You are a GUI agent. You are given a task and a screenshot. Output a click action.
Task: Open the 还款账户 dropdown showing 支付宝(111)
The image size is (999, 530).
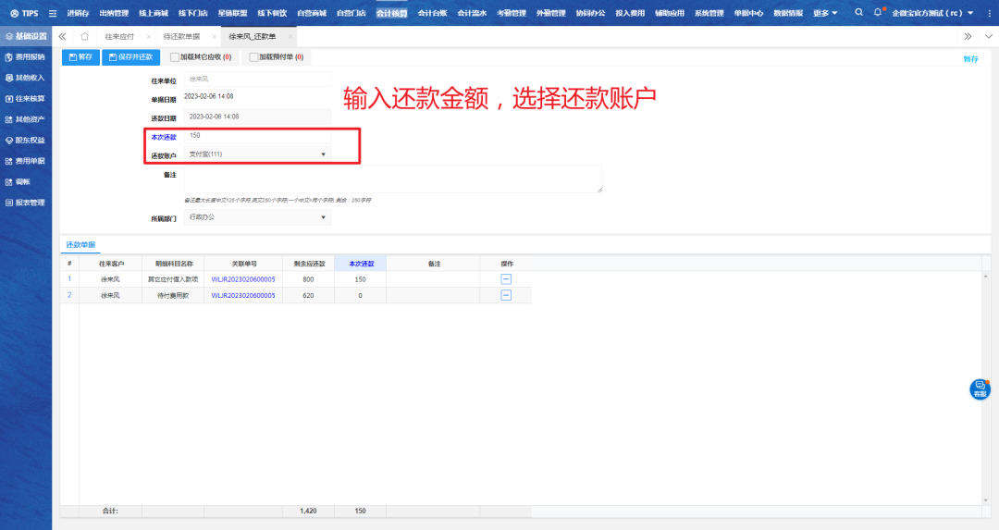pos(257,154)
